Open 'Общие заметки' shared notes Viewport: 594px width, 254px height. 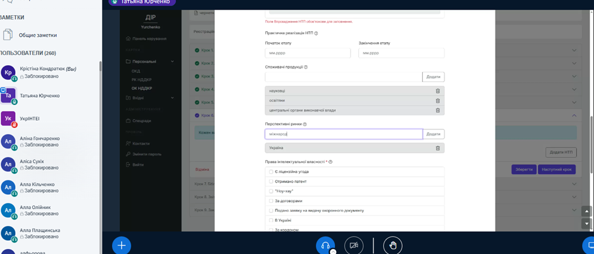(38, 36)
